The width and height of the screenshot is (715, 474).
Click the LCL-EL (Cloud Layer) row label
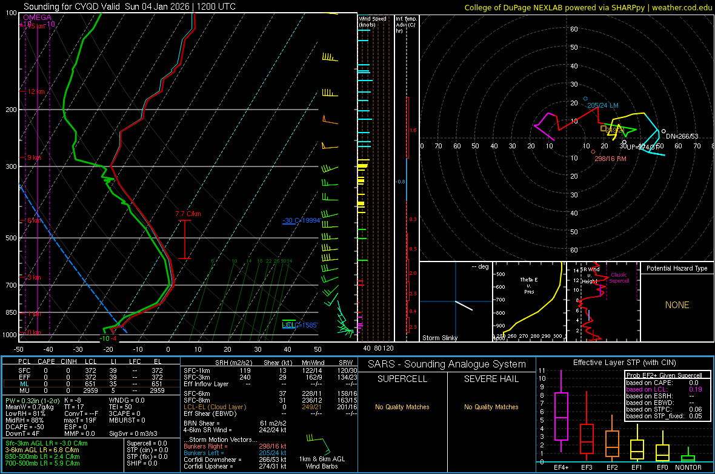(x=215, y=407)
